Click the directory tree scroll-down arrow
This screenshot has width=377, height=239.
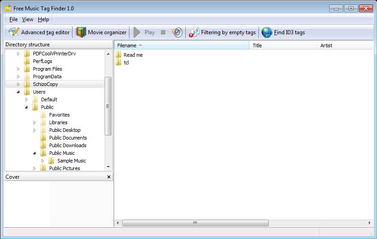[108, 167]
